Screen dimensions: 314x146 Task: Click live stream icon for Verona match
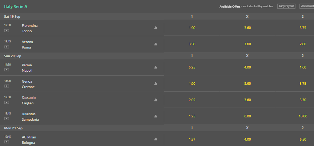click(7, 47)
